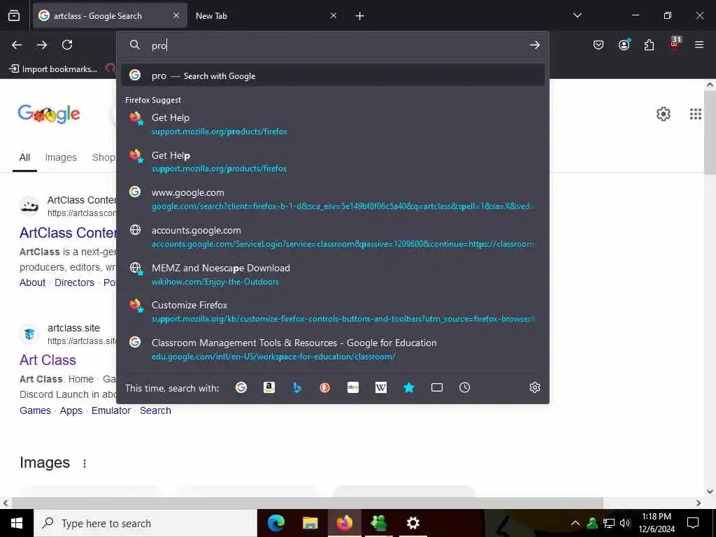Screen dimensions: 716x537
Task: Open MEMZ and Noescape Download suggestion
Action: coord(333,274)
